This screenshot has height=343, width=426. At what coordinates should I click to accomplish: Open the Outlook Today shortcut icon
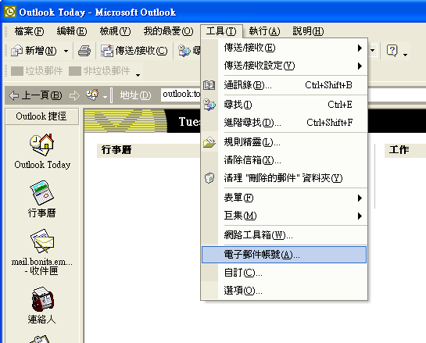coord(42,145)
